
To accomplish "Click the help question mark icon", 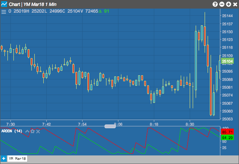I will 215,4.
